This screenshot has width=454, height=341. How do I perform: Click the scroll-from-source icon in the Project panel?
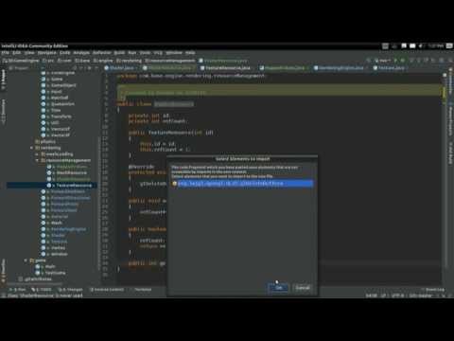click(x=76, y=68)
